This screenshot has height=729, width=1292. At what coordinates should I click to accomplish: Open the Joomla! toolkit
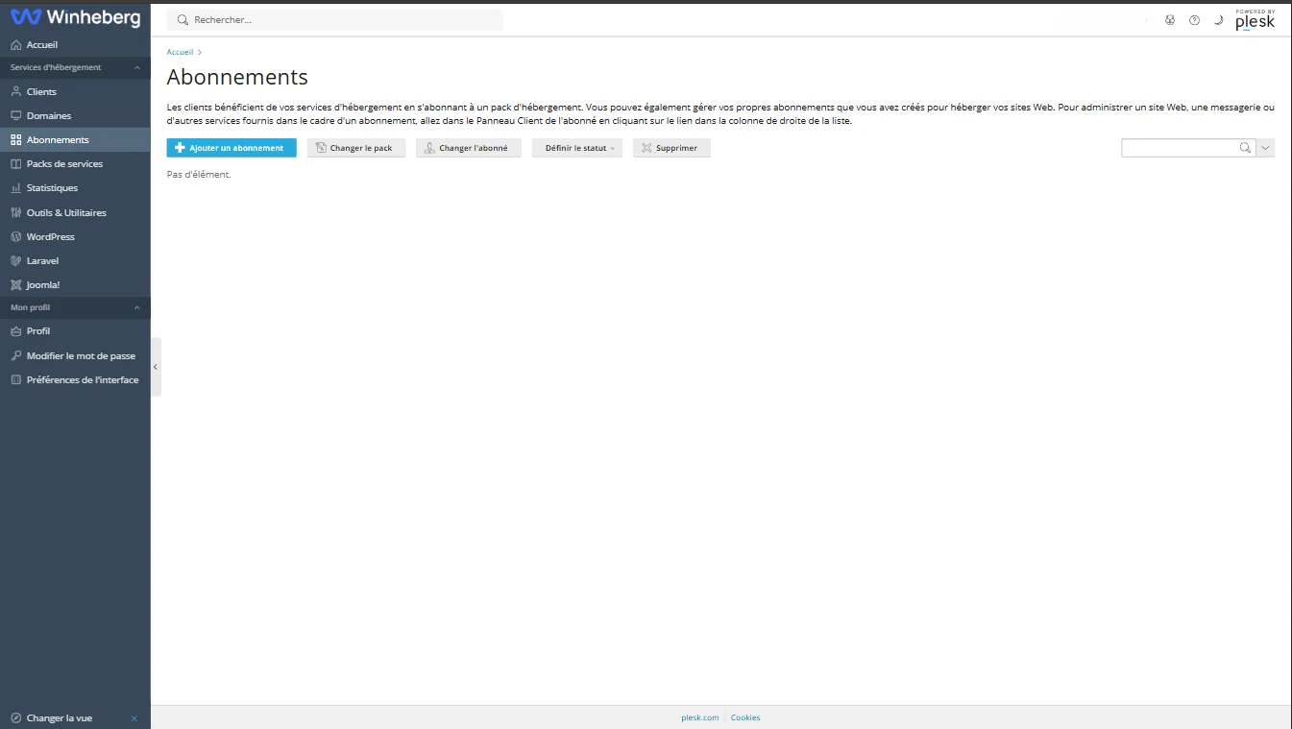pyautogui.click(x=75, y=284)
